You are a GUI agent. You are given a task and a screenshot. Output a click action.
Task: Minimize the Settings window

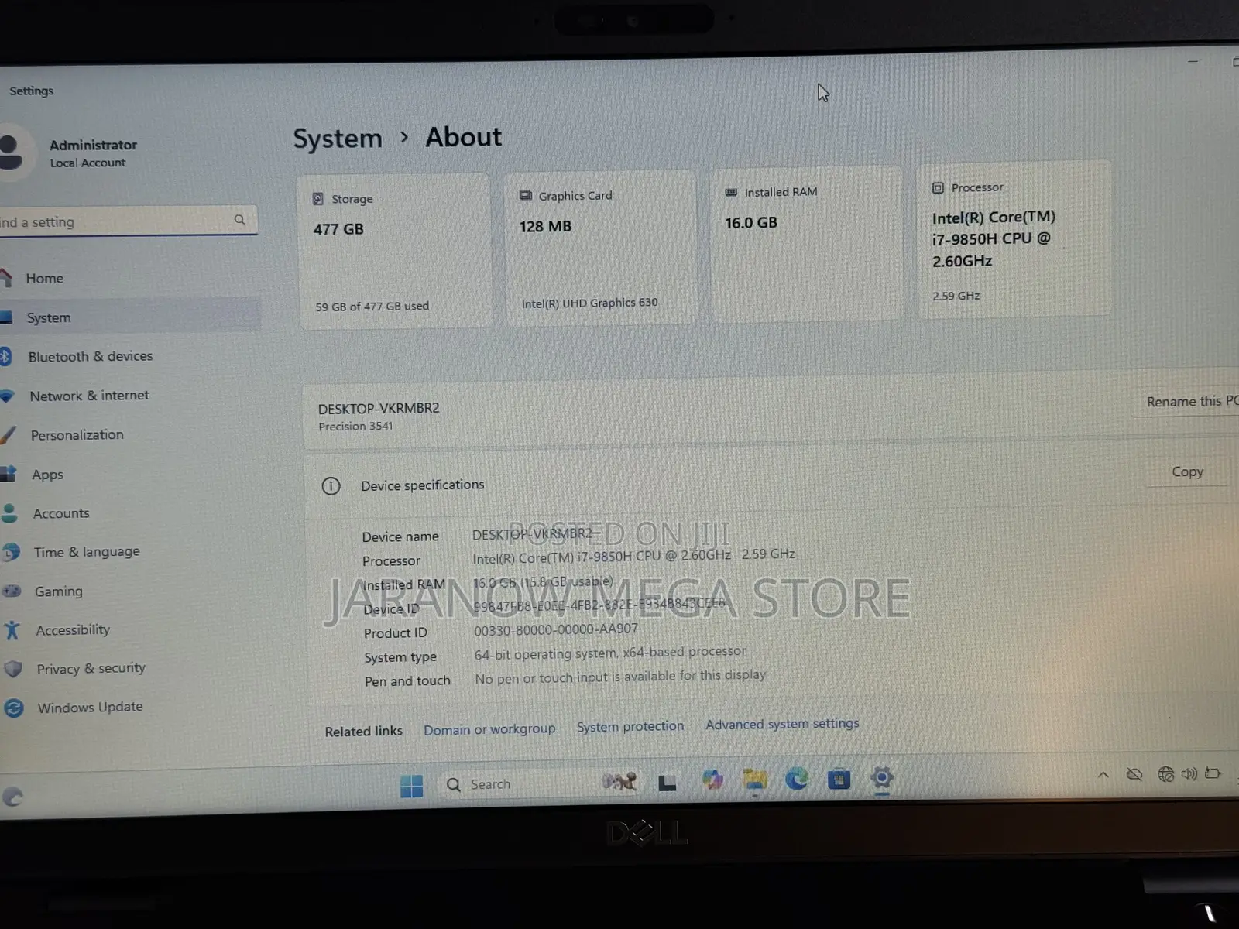(1193, 61)
